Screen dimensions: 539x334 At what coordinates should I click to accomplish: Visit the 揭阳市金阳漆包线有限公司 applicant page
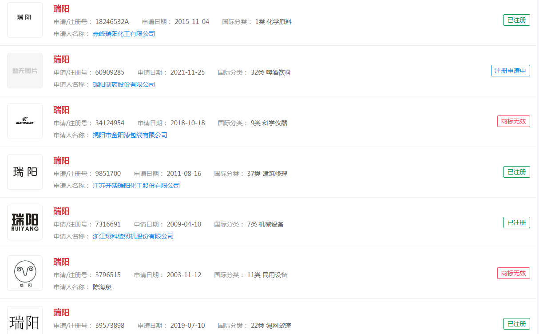pyautogui.click(x=130, y=135)
